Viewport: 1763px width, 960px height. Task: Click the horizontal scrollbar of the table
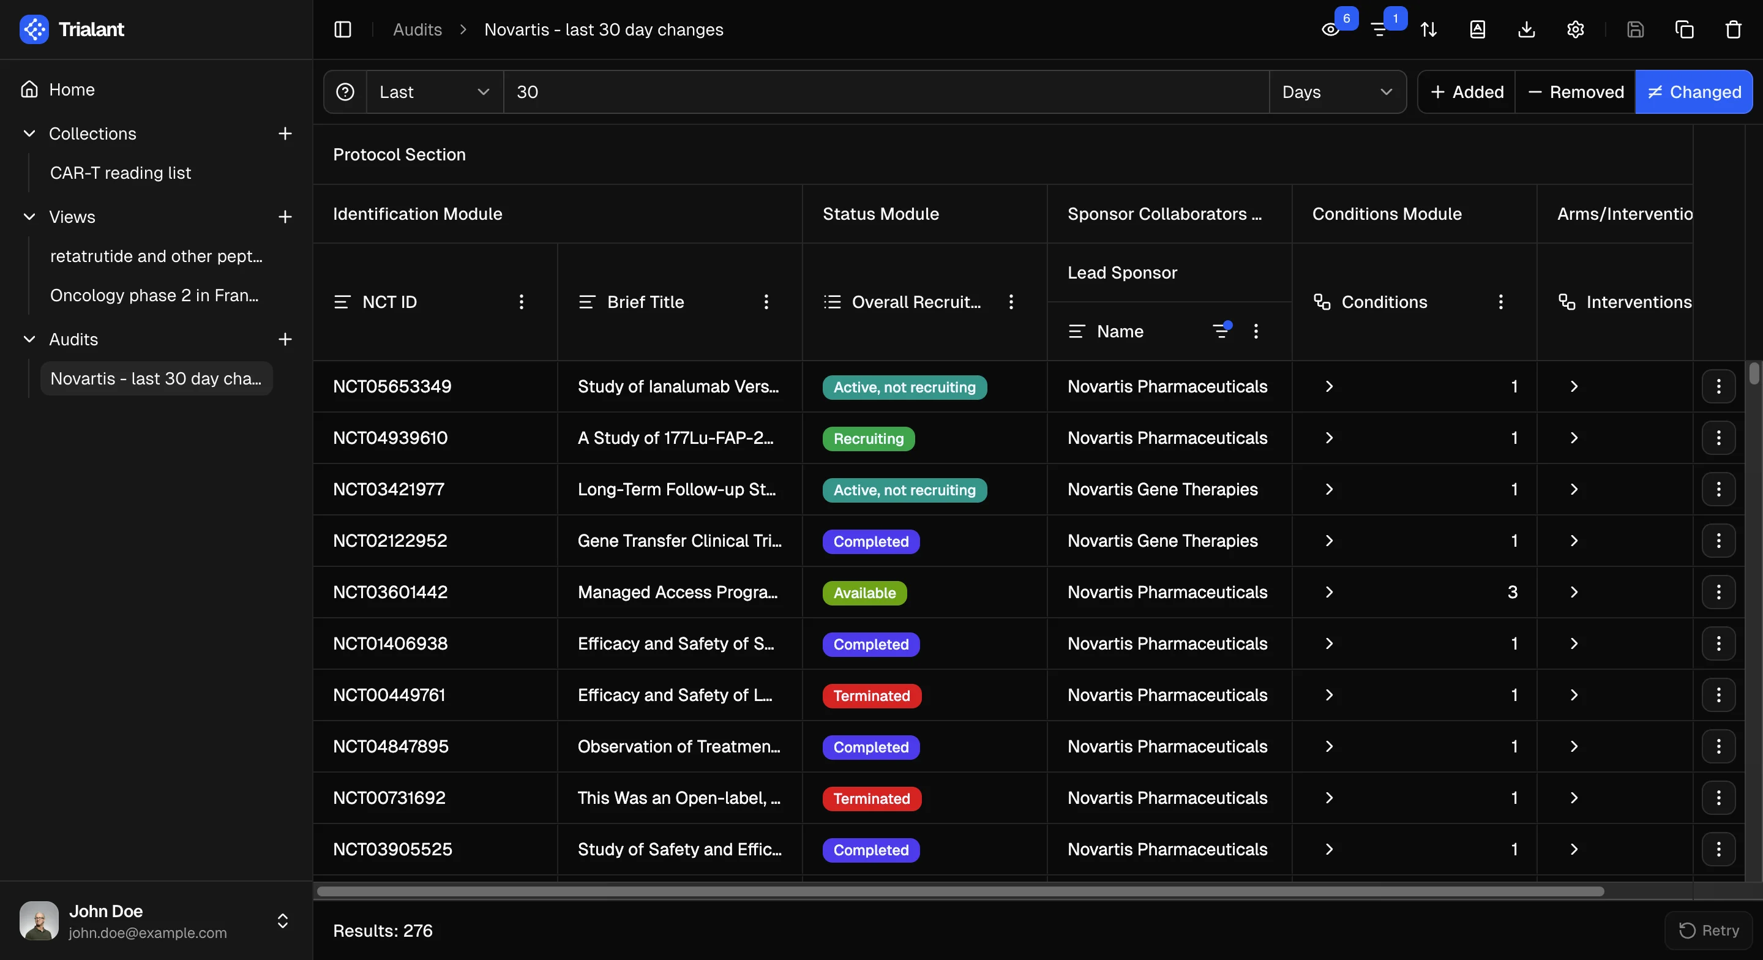click(x=960, y=891)
